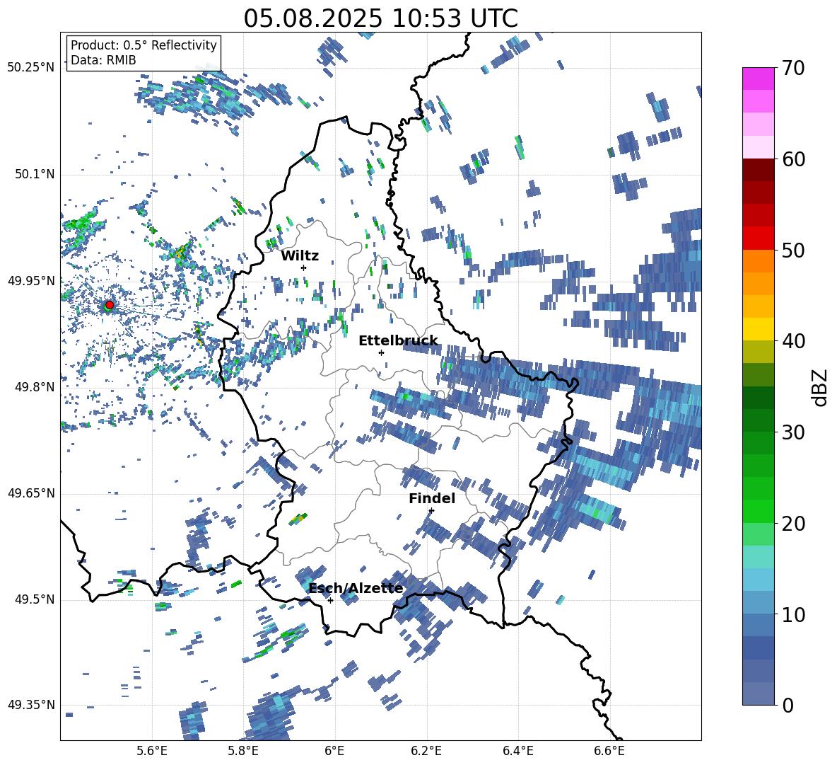This screenshot has height=765, width=837.
Task: Click the title 05.08.2025 10:53 UTC
Action: coord(380,18)
